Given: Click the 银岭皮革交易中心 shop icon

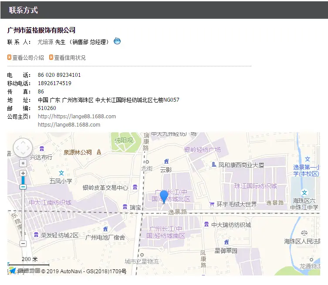Looking at the screenshot, I should [135, 187].
